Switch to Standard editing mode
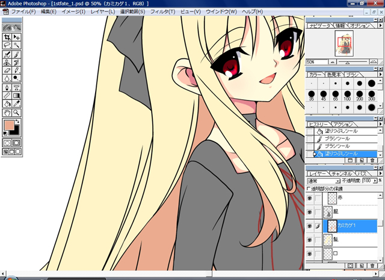This screenshot has height=280, width=385. (x=7, y=143)
